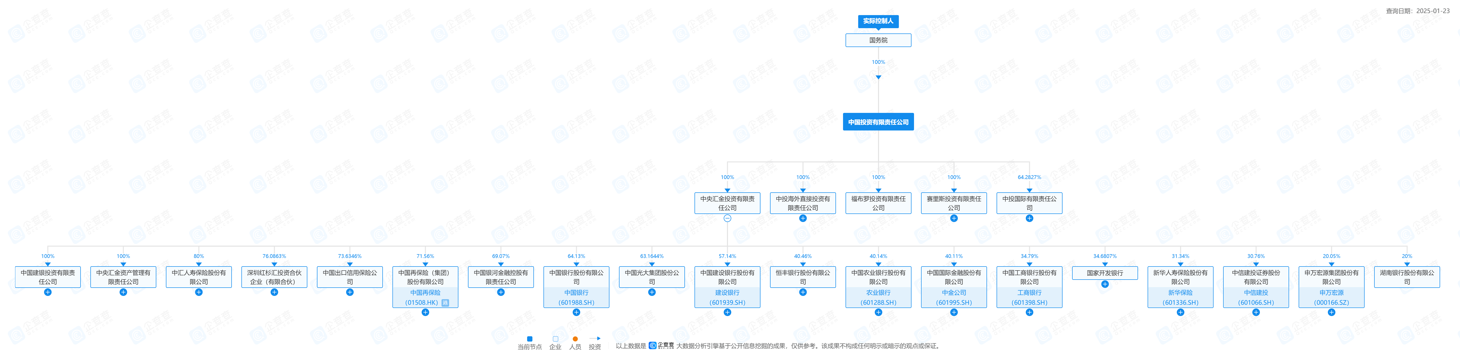1460x355 pixels.
Task: Expand 中国建银投资有限责任公司 holdings
Action: pos(48,292)
